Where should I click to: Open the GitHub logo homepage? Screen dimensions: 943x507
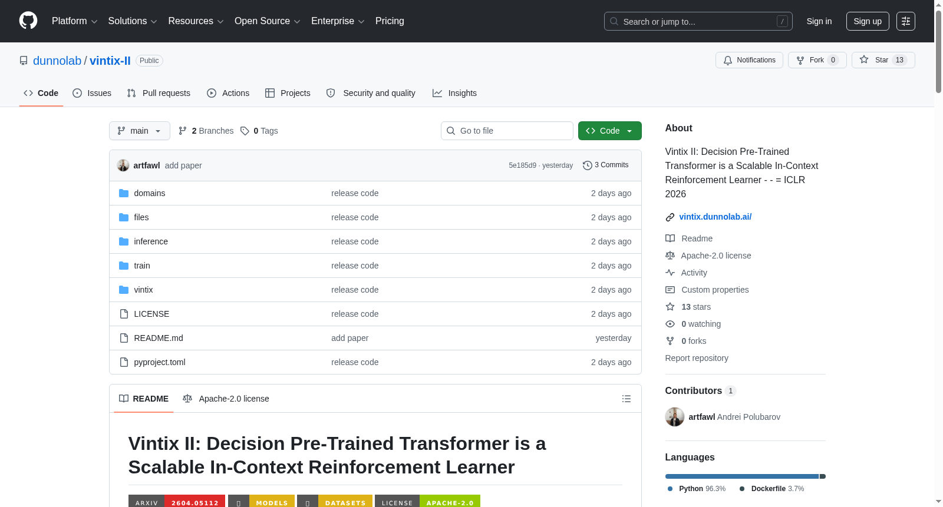[28, 21]
